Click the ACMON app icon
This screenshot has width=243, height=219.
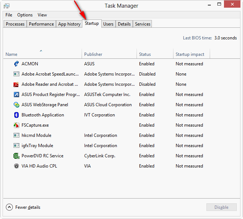[x=16, y=64]
